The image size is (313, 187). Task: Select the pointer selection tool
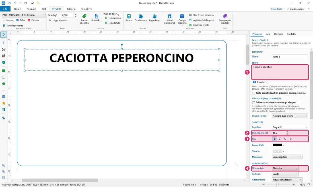4,35
